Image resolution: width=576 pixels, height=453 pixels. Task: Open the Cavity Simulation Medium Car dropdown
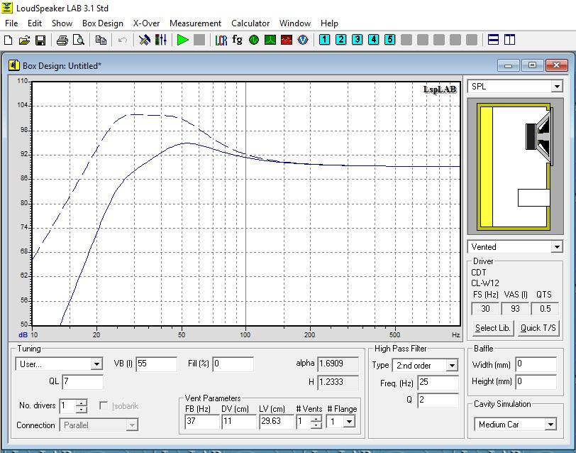[550, 425]
